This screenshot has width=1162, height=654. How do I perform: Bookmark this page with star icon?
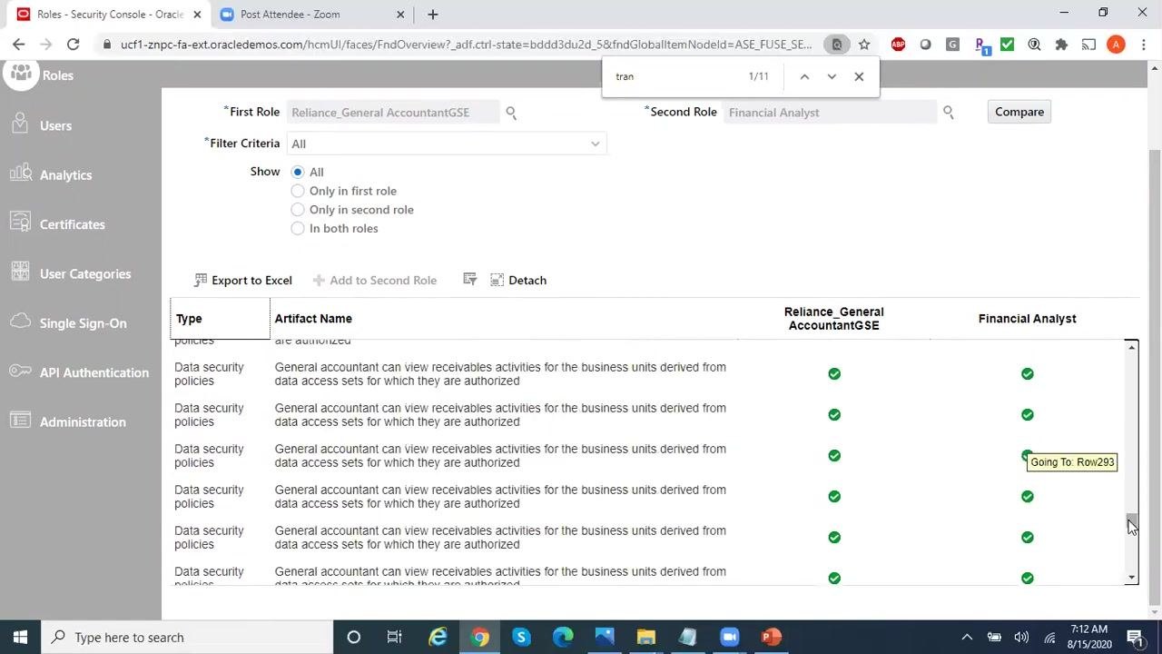pos(864,45)
